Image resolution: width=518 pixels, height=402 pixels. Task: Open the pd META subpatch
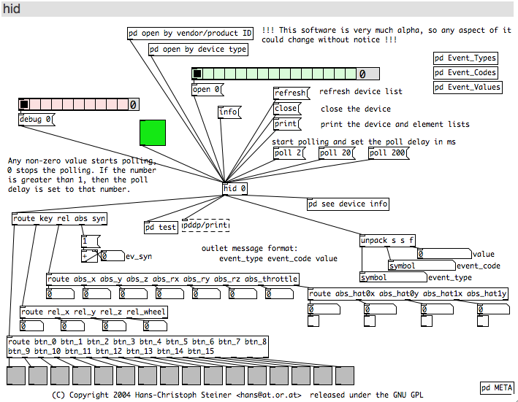497,388
